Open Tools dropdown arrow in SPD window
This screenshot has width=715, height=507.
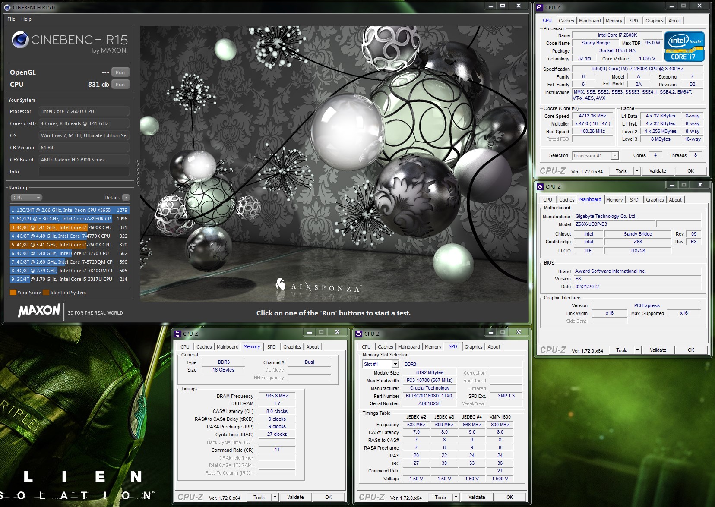(x=456, y=497)
